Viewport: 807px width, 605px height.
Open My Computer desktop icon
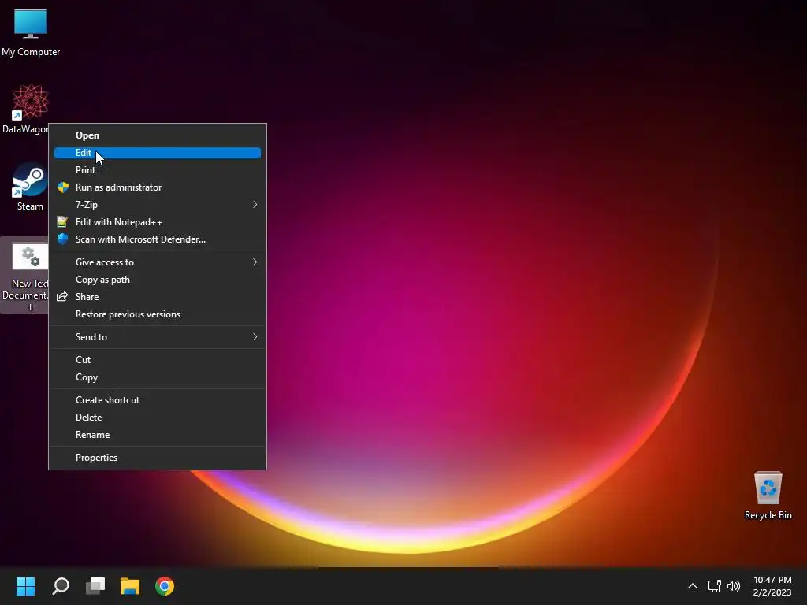(31, 33)
